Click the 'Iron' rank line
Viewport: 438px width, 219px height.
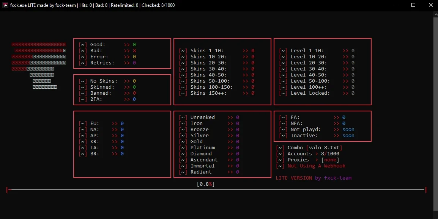click(x=209, y=123)
